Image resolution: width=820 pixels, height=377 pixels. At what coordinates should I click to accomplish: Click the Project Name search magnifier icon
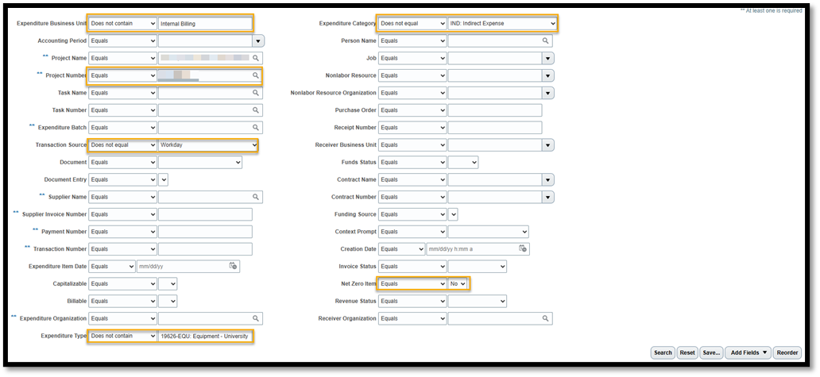pyautogui.click(x=256, y=58)
